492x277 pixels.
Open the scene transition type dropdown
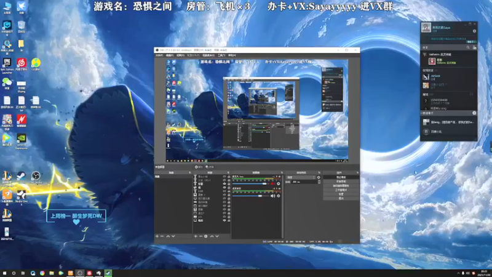[x=300, y=177]
